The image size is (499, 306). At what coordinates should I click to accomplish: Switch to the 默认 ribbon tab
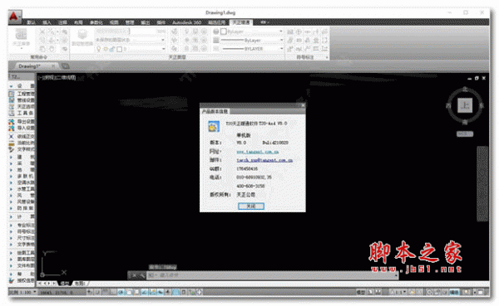pos(31,22)
